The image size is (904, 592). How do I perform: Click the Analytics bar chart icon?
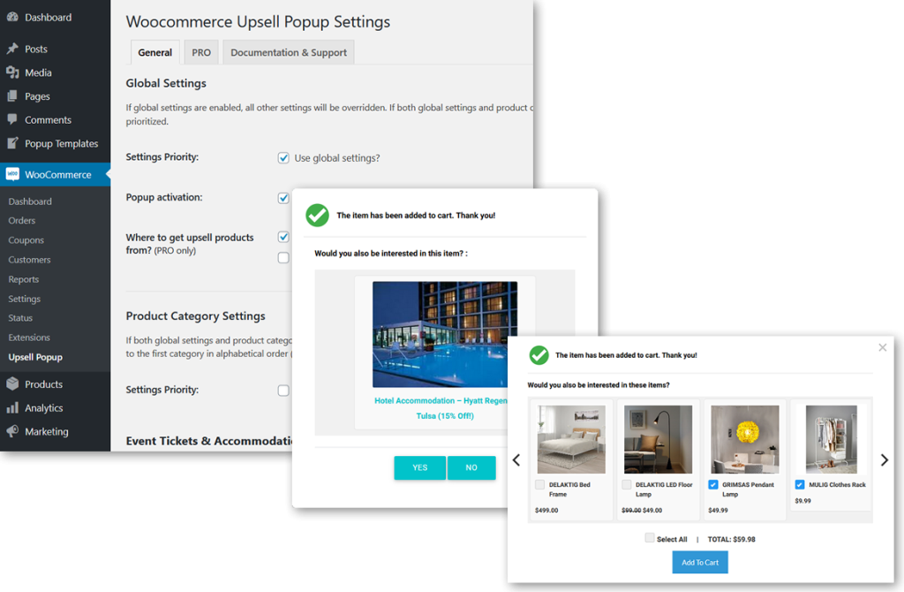tap(12, 408)
